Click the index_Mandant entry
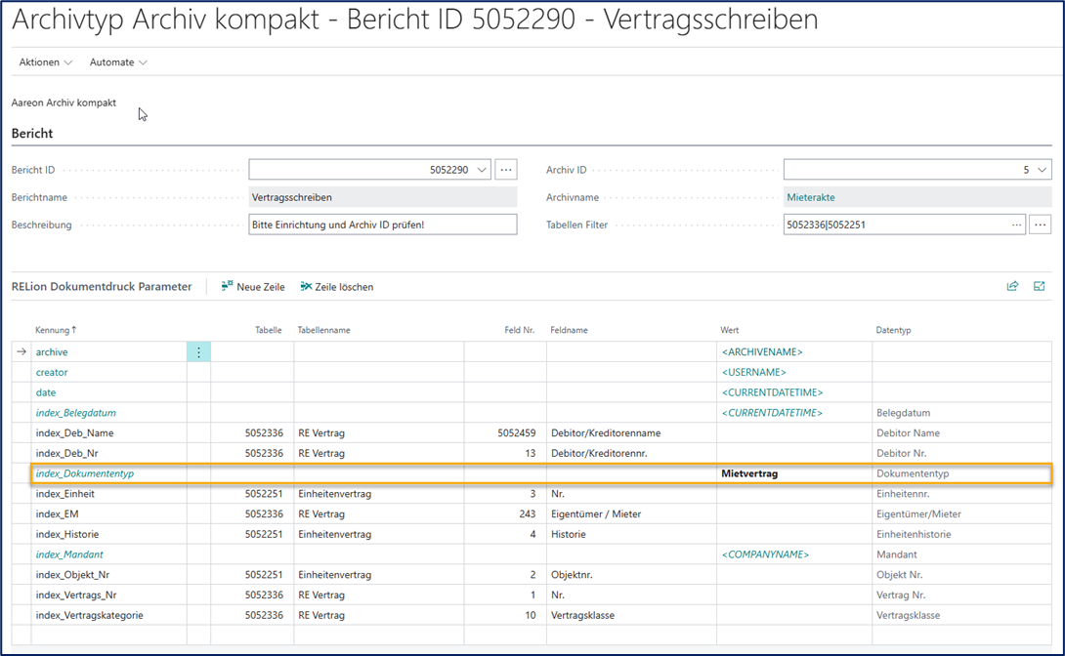Viewport: 1065px width, 656px height. pos(69,554)
